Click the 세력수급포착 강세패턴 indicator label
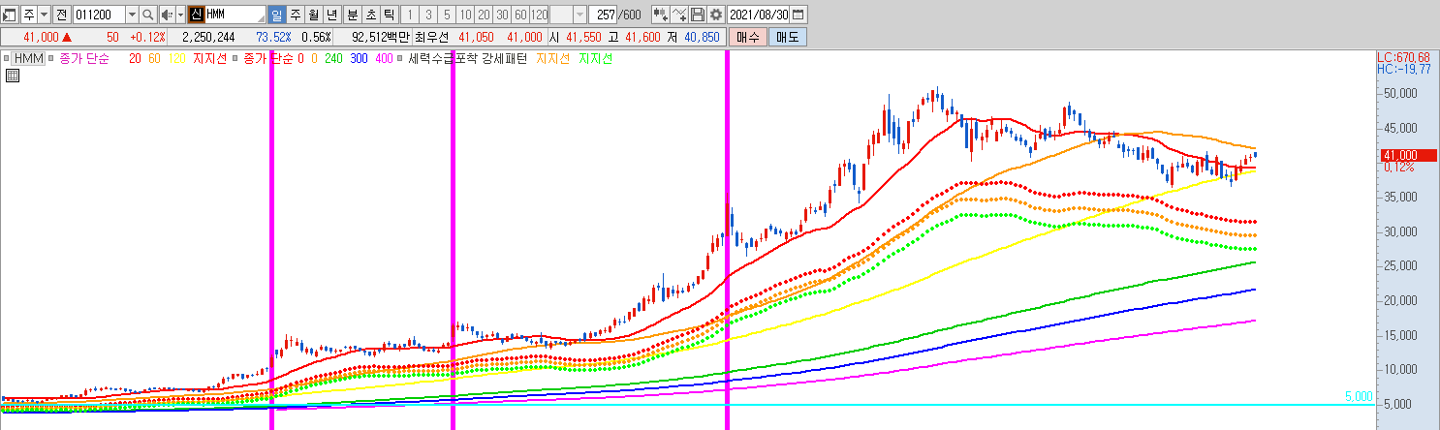The height and width of the screenshot is (430, 1440). 468,59
